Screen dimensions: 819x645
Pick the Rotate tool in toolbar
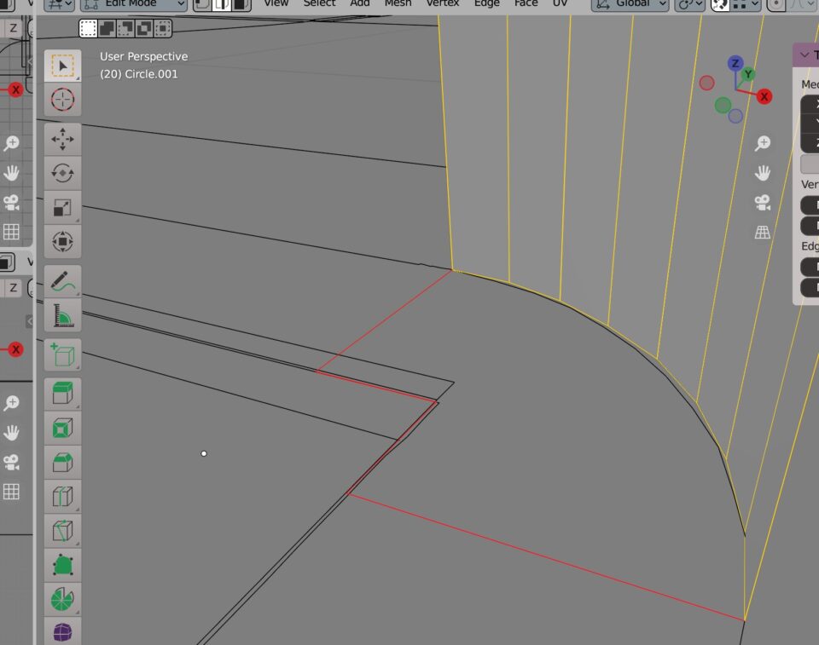62,173
